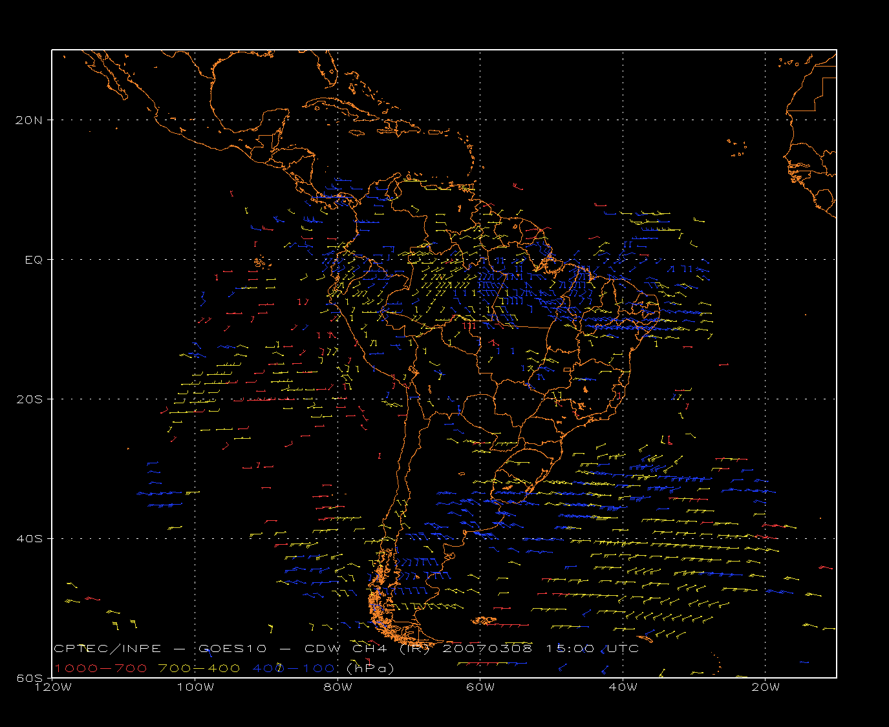Click the red 1000-700 pressure legend entry
Image resolution: width=889 pixels, height=727 pixels.
(101, 668)
